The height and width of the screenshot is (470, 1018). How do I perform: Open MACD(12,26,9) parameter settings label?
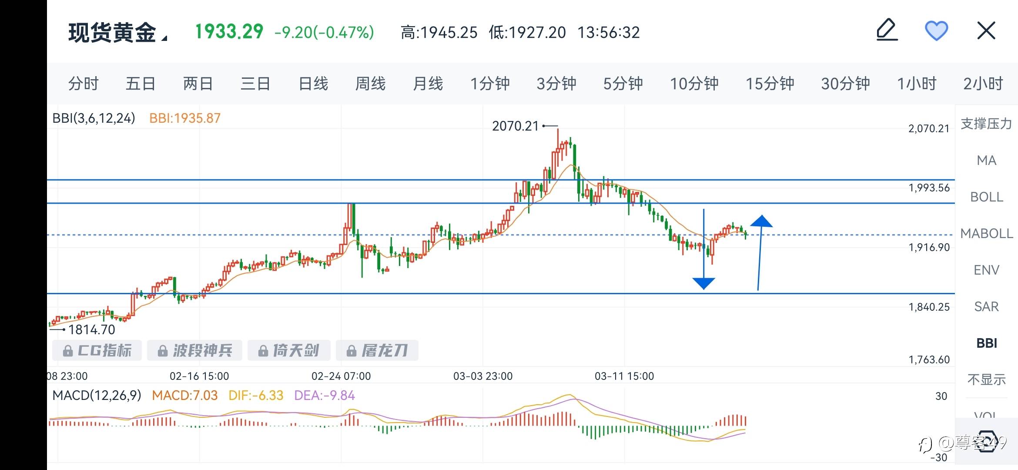coord(97,395)
